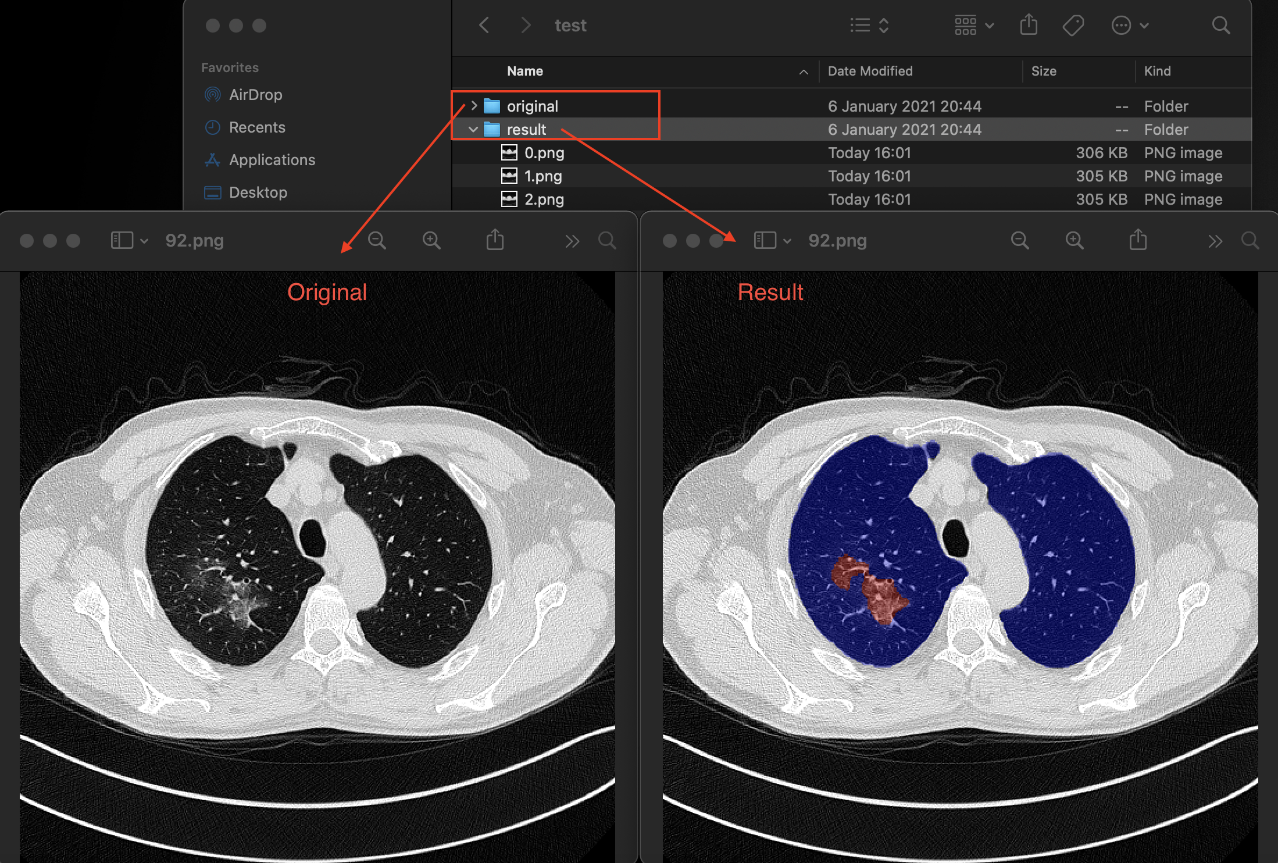This screenshot has width=1278, height=863.
Task: Open the more actions ellipsis menu
Action: [x=1129, y=25]
